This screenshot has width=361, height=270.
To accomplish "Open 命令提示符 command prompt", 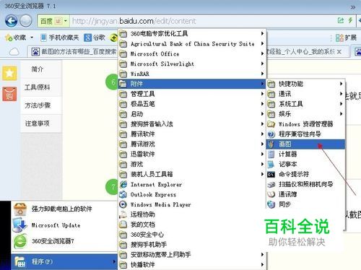I will click(305, 174).
